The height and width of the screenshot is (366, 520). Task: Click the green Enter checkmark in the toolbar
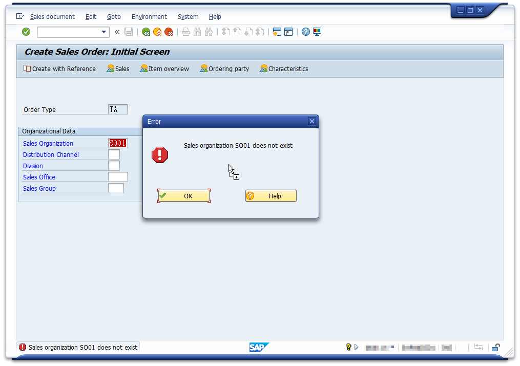tap(26, 32)
